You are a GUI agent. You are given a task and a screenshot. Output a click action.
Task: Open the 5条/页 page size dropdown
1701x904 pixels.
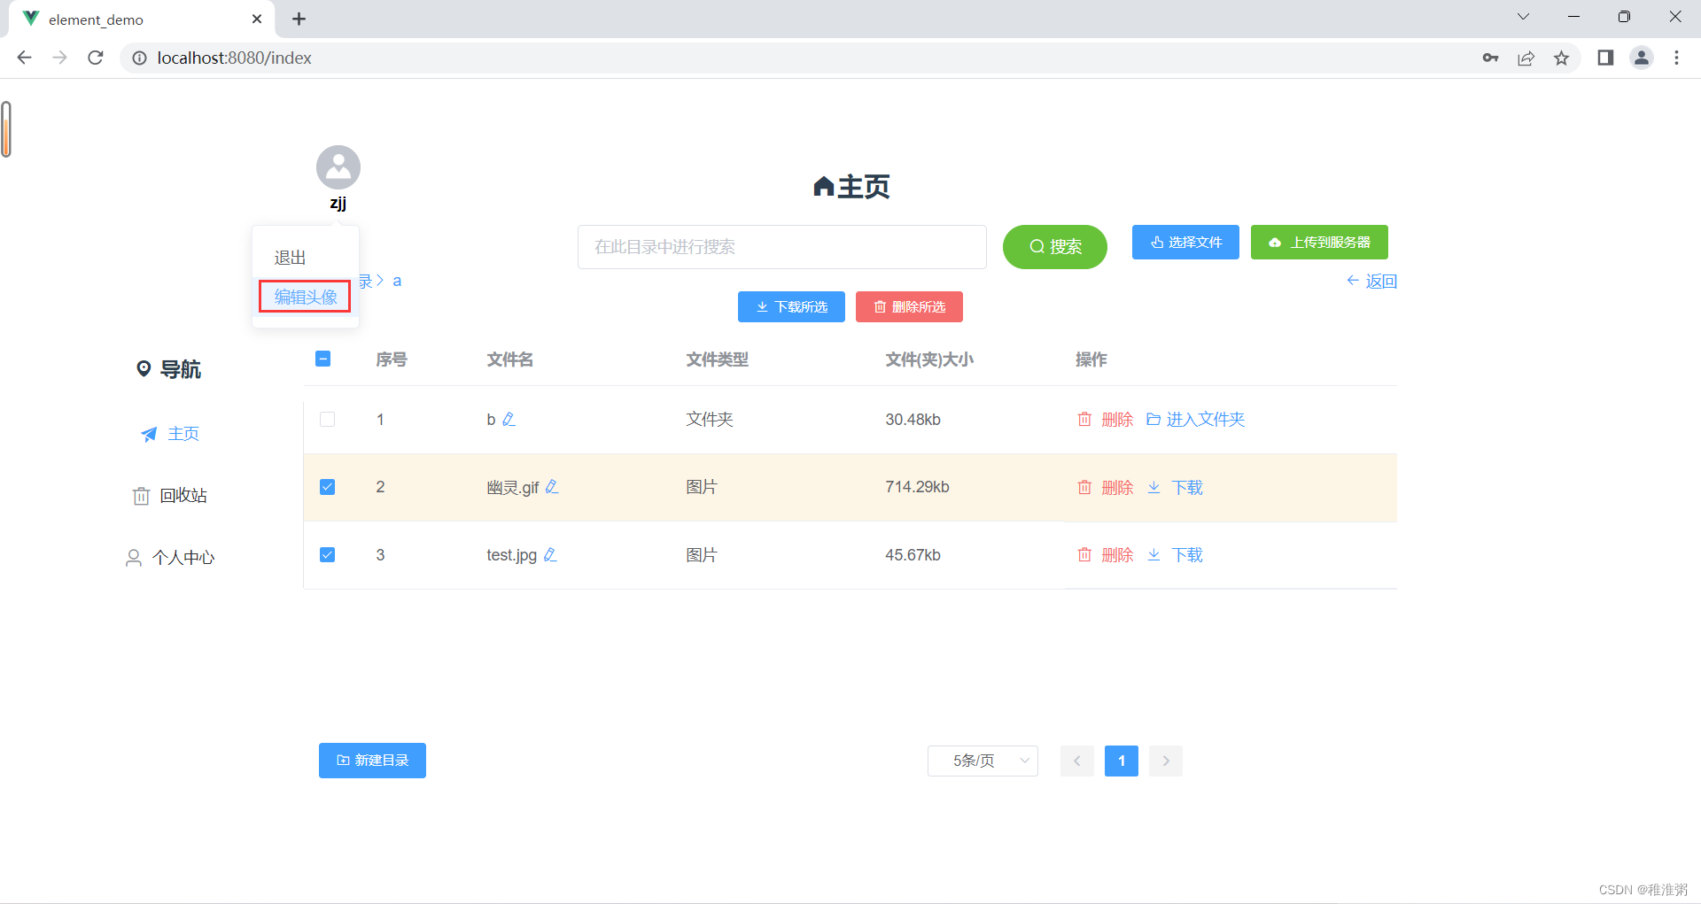pos(982,761)
